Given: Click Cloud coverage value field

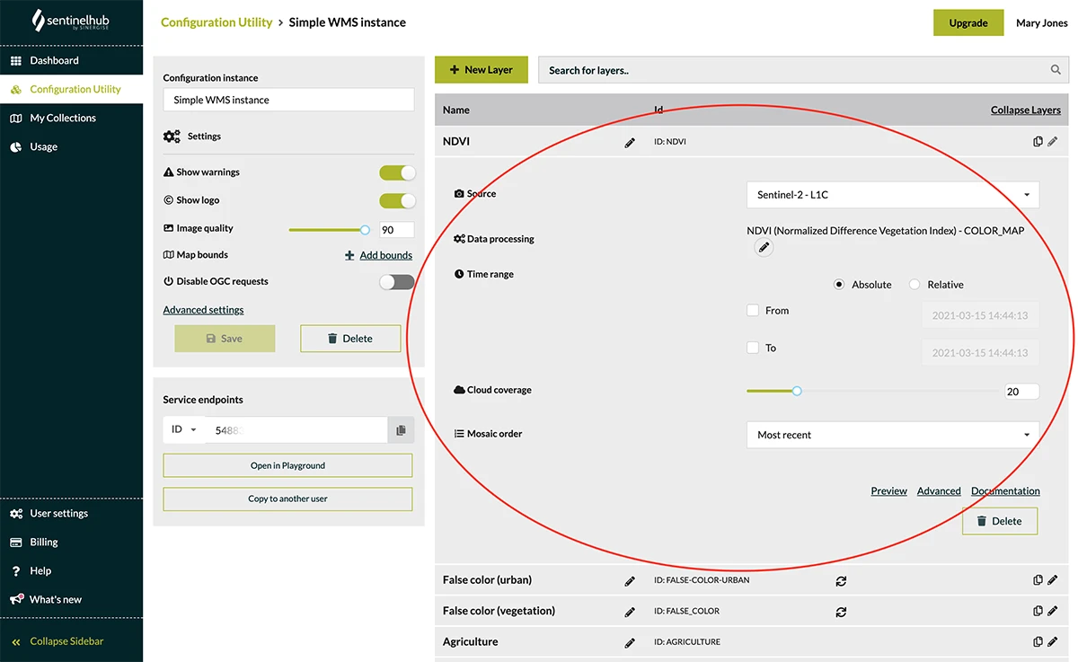Looking at the screenshot, I should click(x=1021, y=392).
